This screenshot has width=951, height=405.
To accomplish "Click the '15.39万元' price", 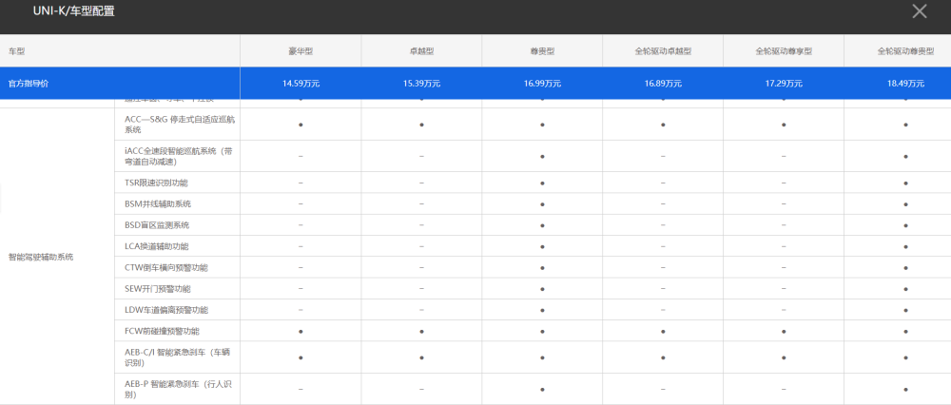I will pyautogui.click(x=421, y=84).
